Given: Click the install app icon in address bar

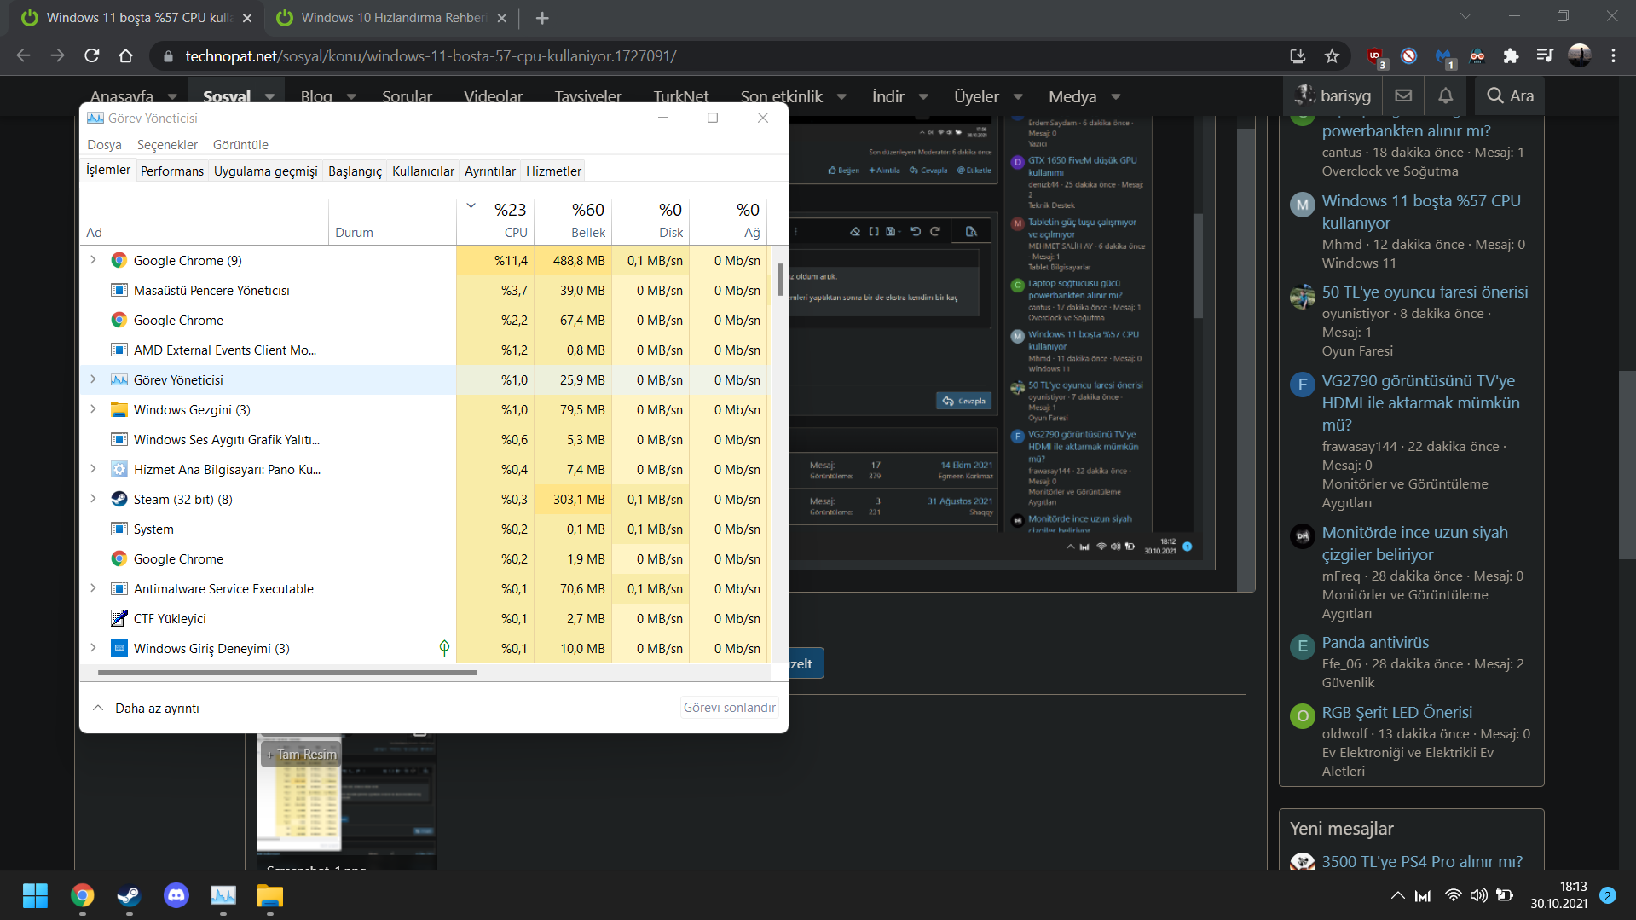Looking at the screenshot, I should pos(1298,56).
